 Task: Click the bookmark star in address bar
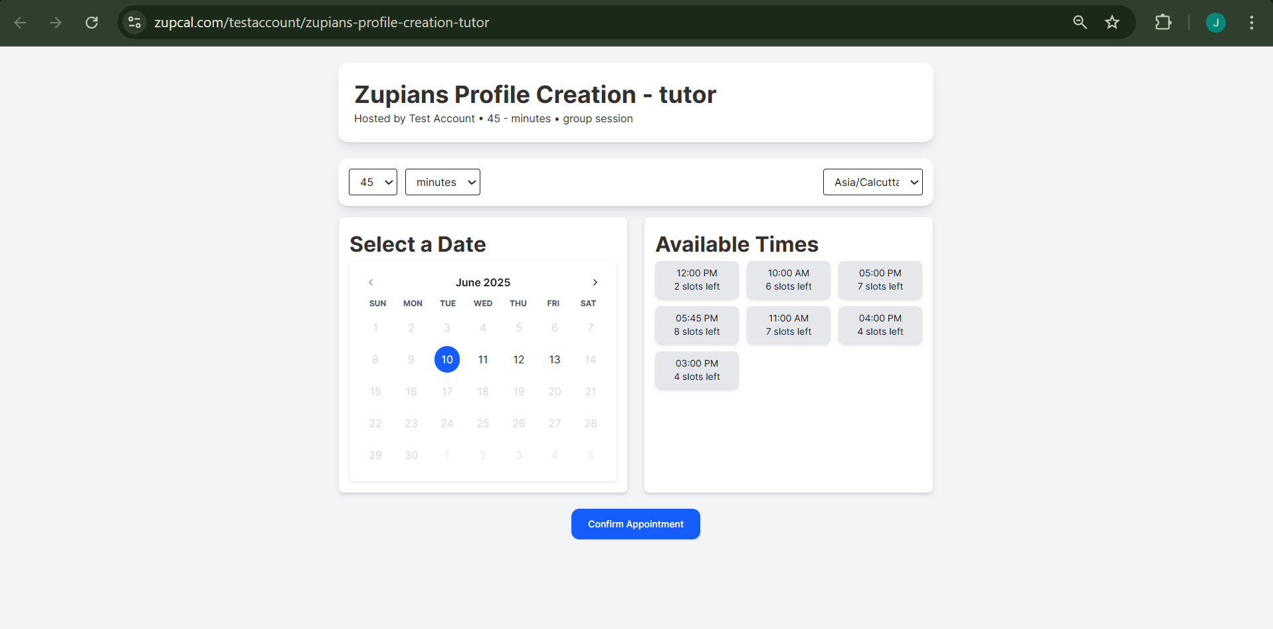(x=1112, y=22)
